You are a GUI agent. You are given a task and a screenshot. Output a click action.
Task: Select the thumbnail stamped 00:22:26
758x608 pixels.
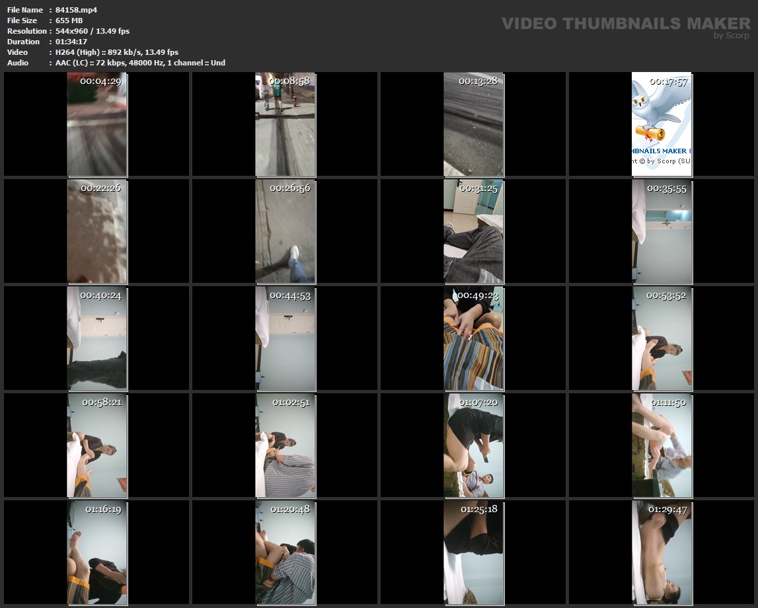point(97,231)
